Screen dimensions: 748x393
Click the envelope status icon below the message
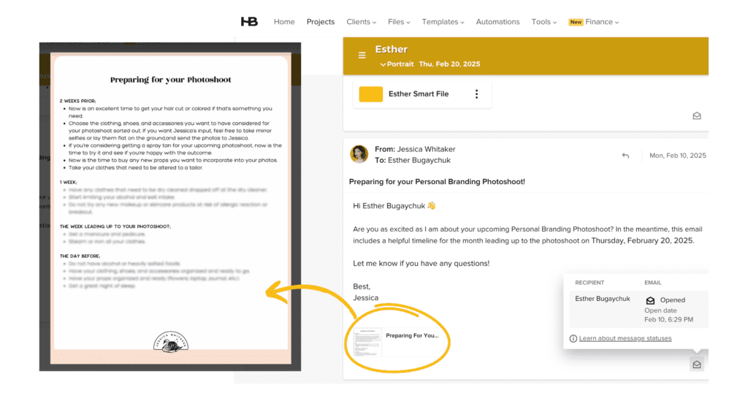coord(696,365)
